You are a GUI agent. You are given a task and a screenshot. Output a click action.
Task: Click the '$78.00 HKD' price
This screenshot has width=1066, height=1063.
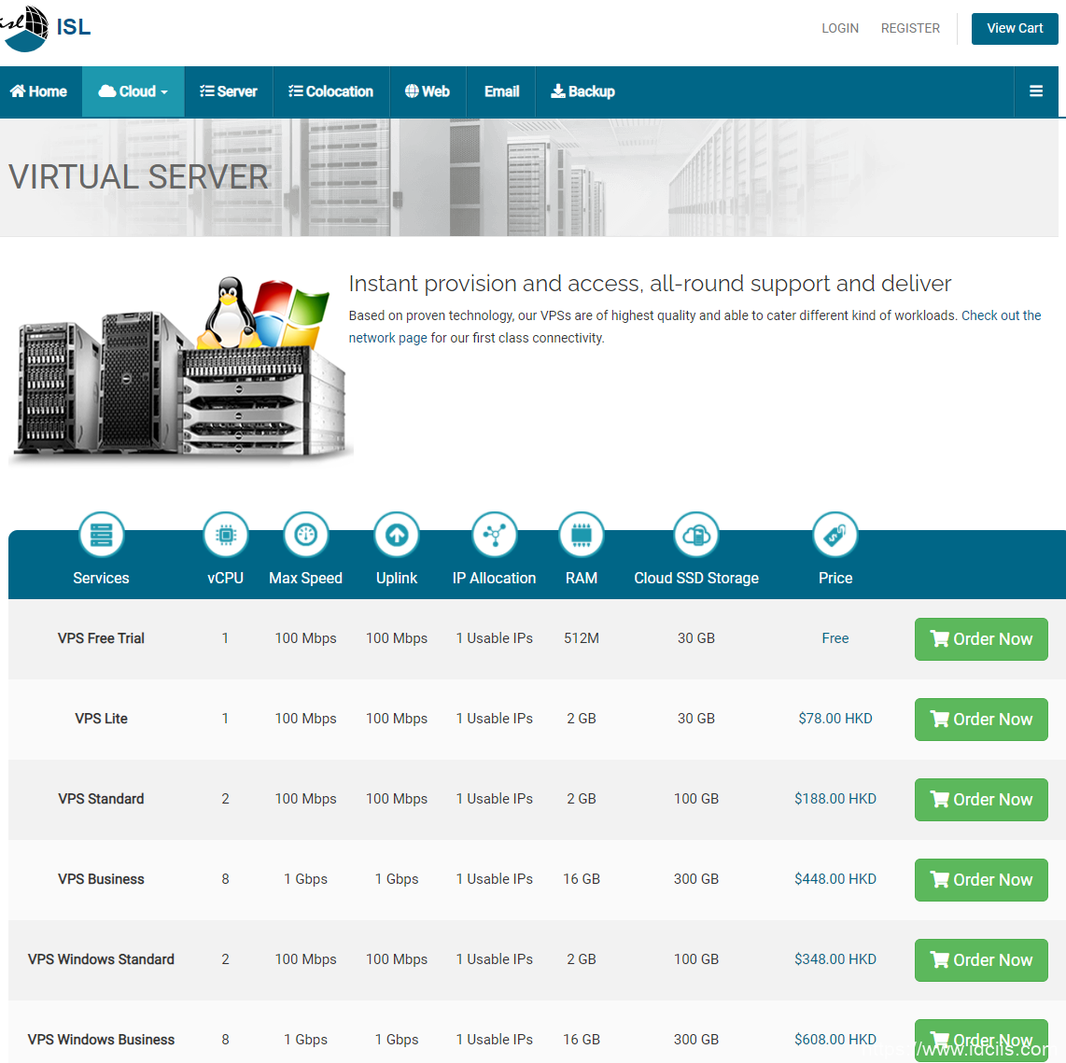835,719
